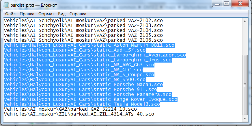Viewport: 252px width, 126px height.
Task: Click the Notepad icon in title bar
Action: (6, 5)
